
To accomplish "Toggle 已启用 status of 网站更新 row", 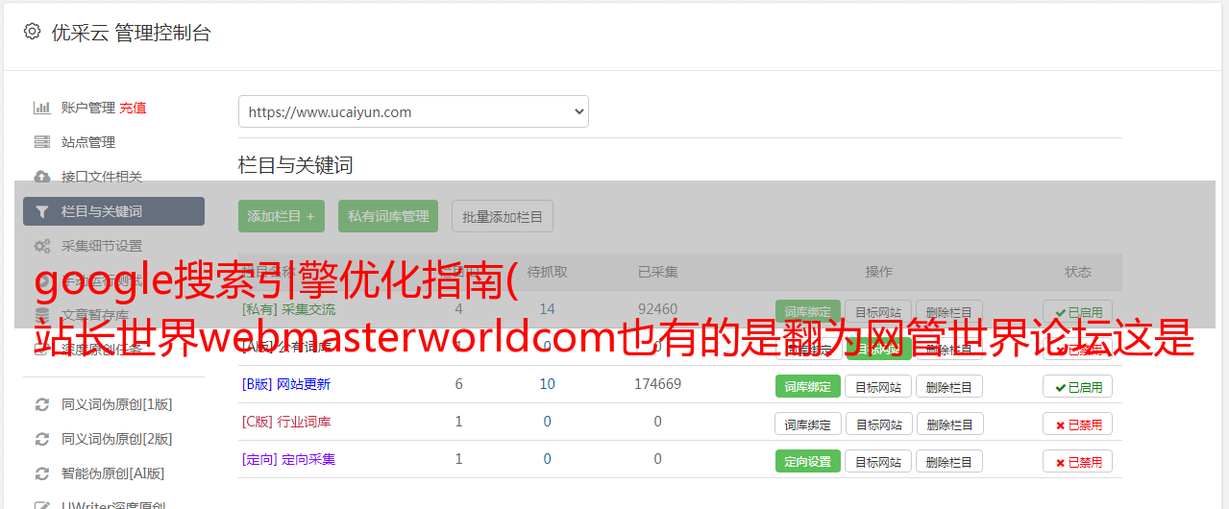I will pos(1078,386).
